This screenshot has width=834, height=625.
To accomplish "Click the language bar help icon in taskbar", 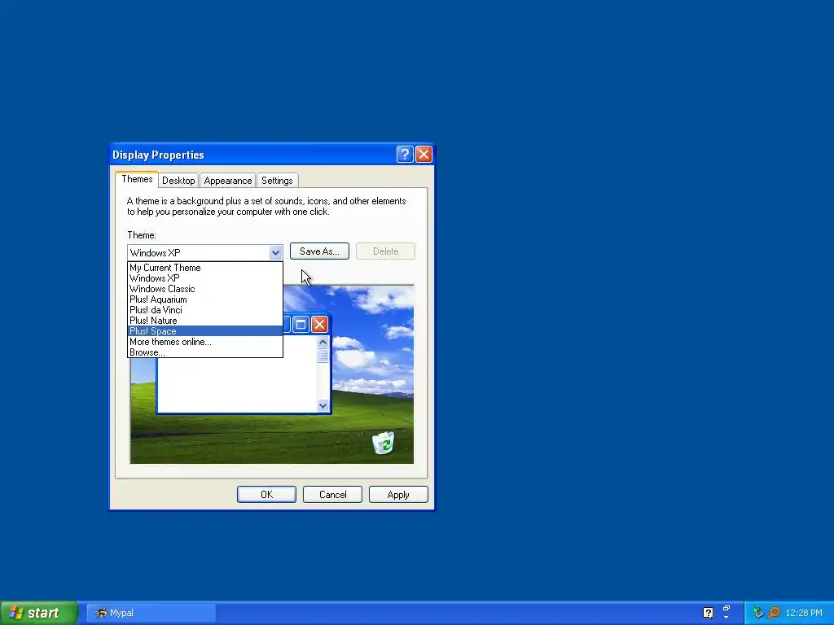I will click(708, 613).
